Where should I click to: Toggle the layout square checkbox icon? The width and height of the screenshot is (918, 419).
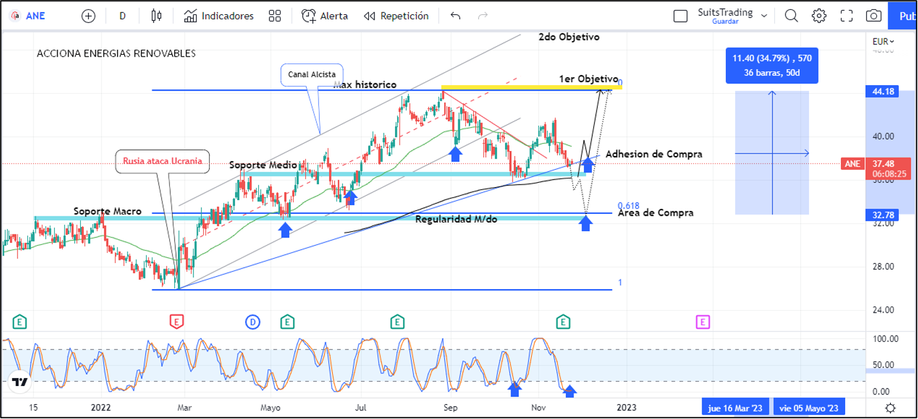(680, 16)
